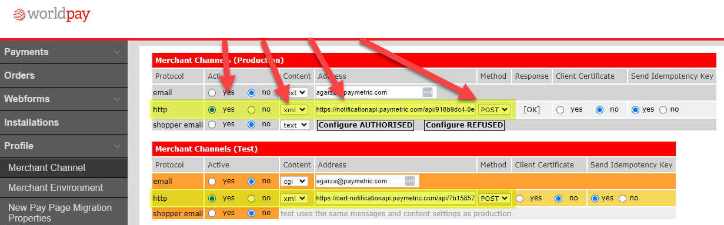Set test shopper email active yes

[x=212, y=213]
